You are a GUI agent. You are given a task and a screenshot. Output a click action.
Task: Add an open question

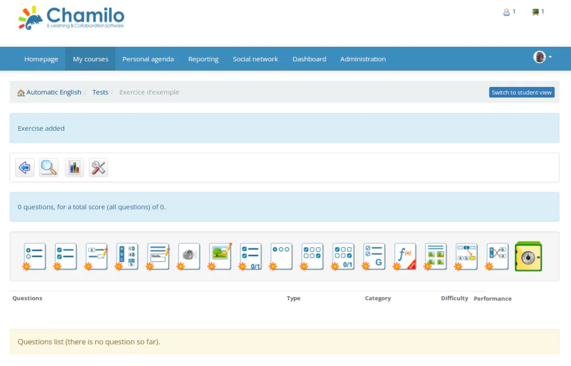[157, 256]
